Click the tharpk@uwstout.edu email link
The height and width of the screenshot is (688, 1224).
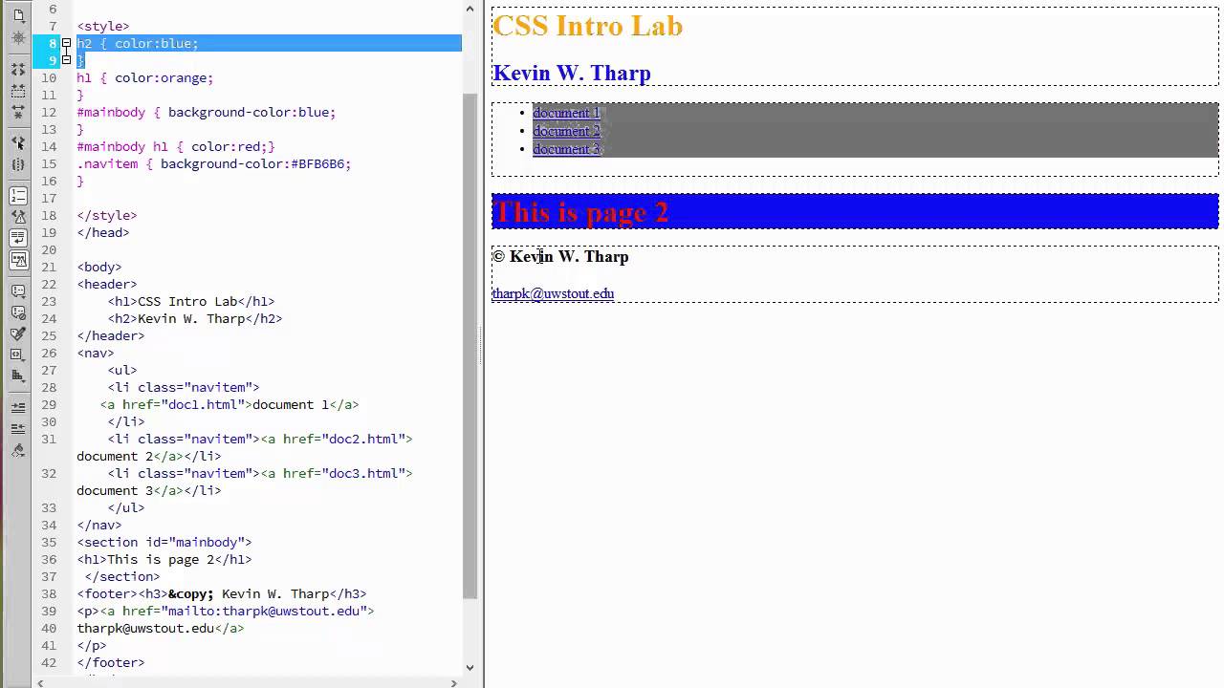(553, 293)
